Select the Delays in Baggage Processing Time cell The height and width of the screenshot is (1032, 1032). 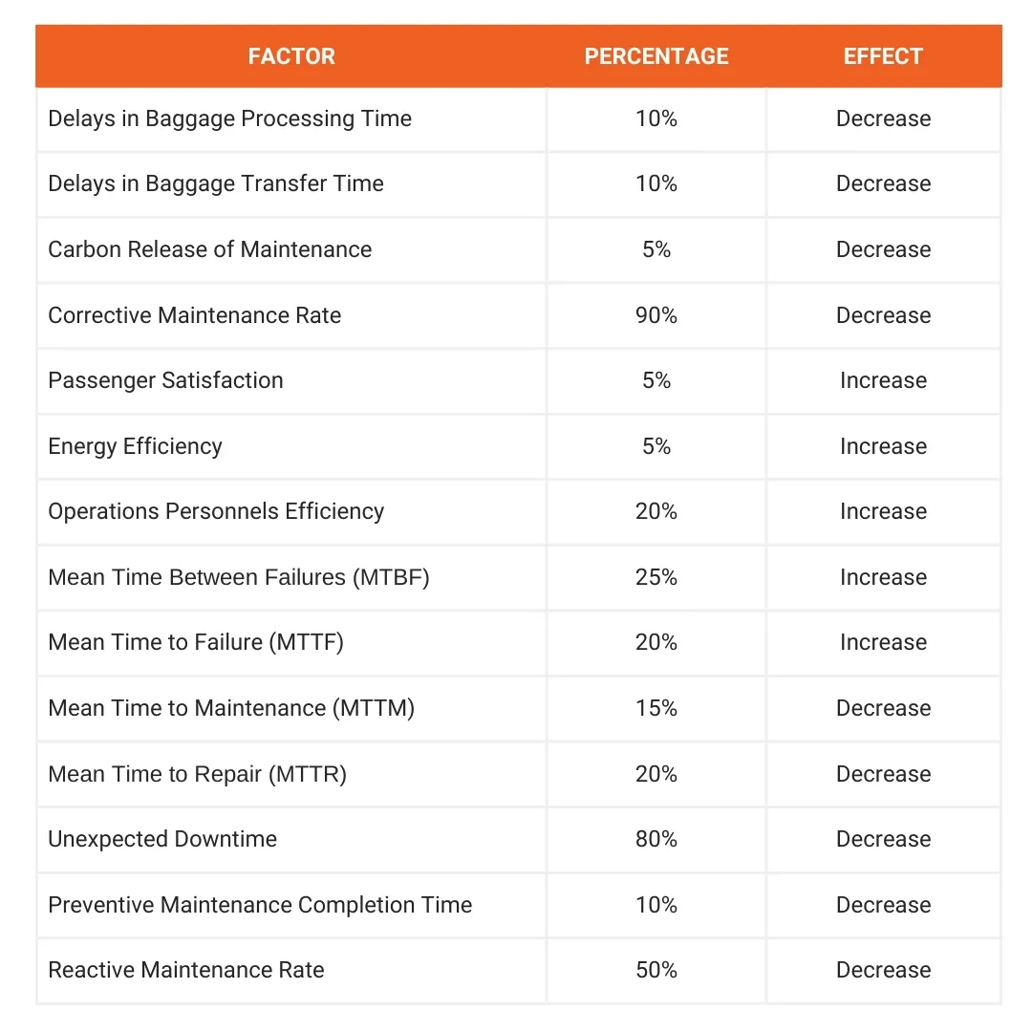click(x=291, y=119)
